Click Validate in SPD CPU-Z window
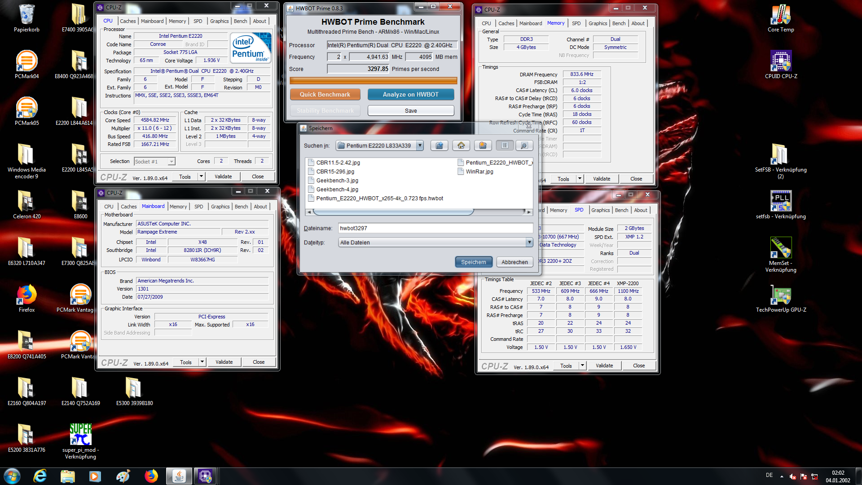Image resolution: width=862 pixels, height=485 pixels. 604,366
